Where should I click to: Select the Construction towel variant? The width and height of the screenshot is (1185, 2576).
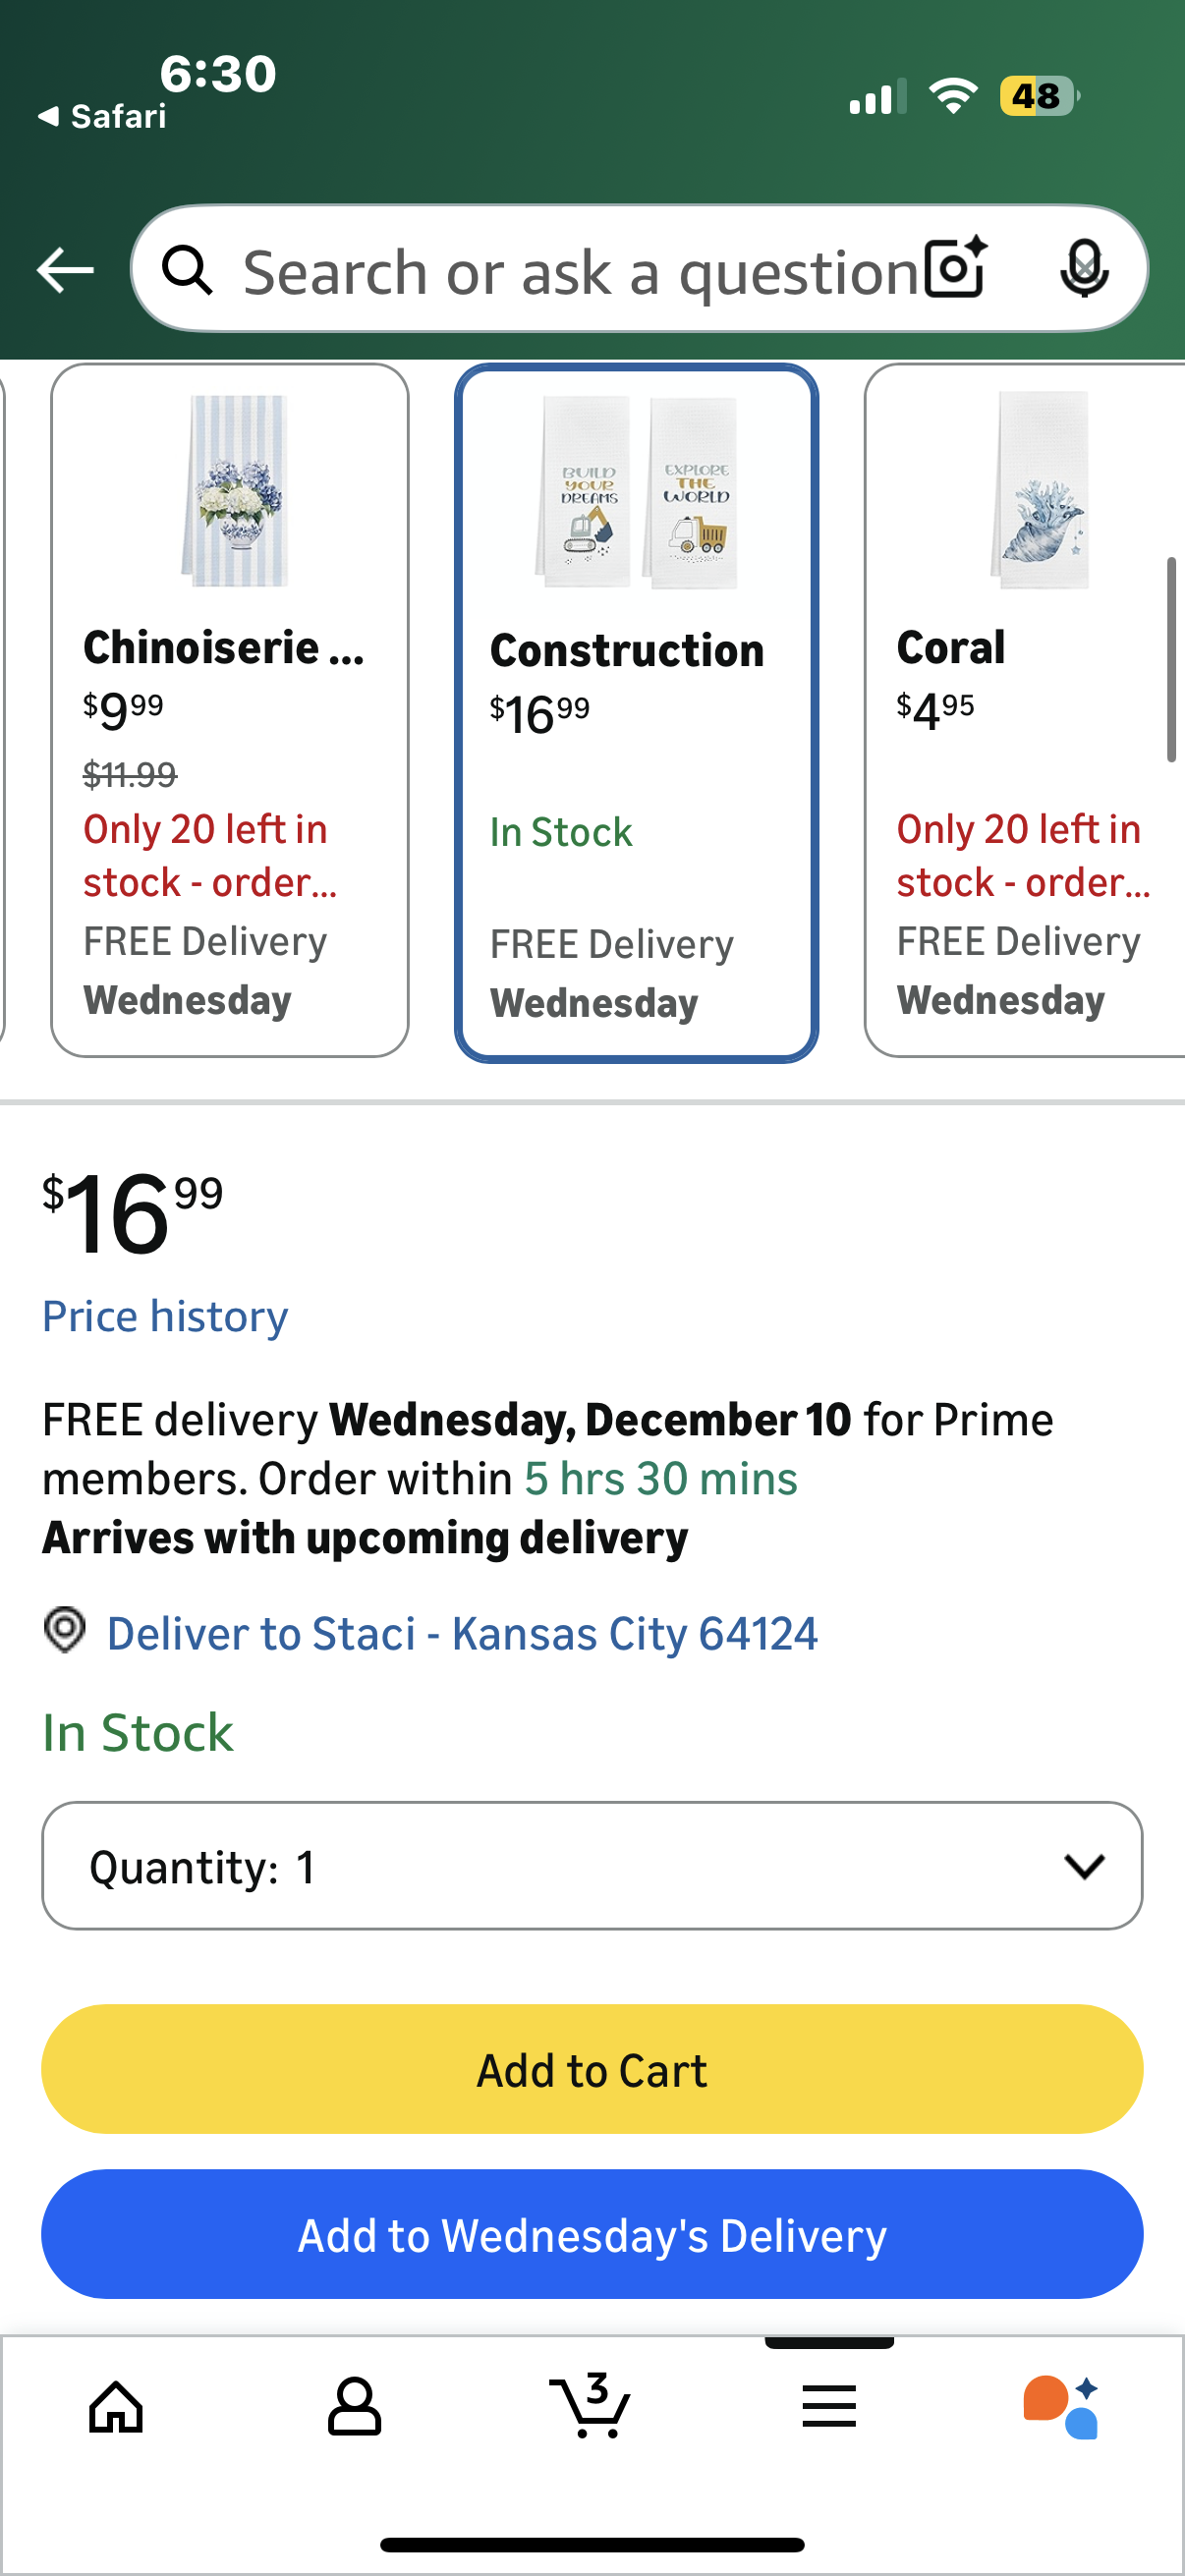pos(636,712)
